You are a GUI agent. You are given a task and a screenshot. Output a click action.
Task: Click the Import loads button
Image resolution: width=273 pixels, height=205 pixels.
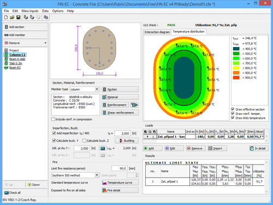[217, 148]
